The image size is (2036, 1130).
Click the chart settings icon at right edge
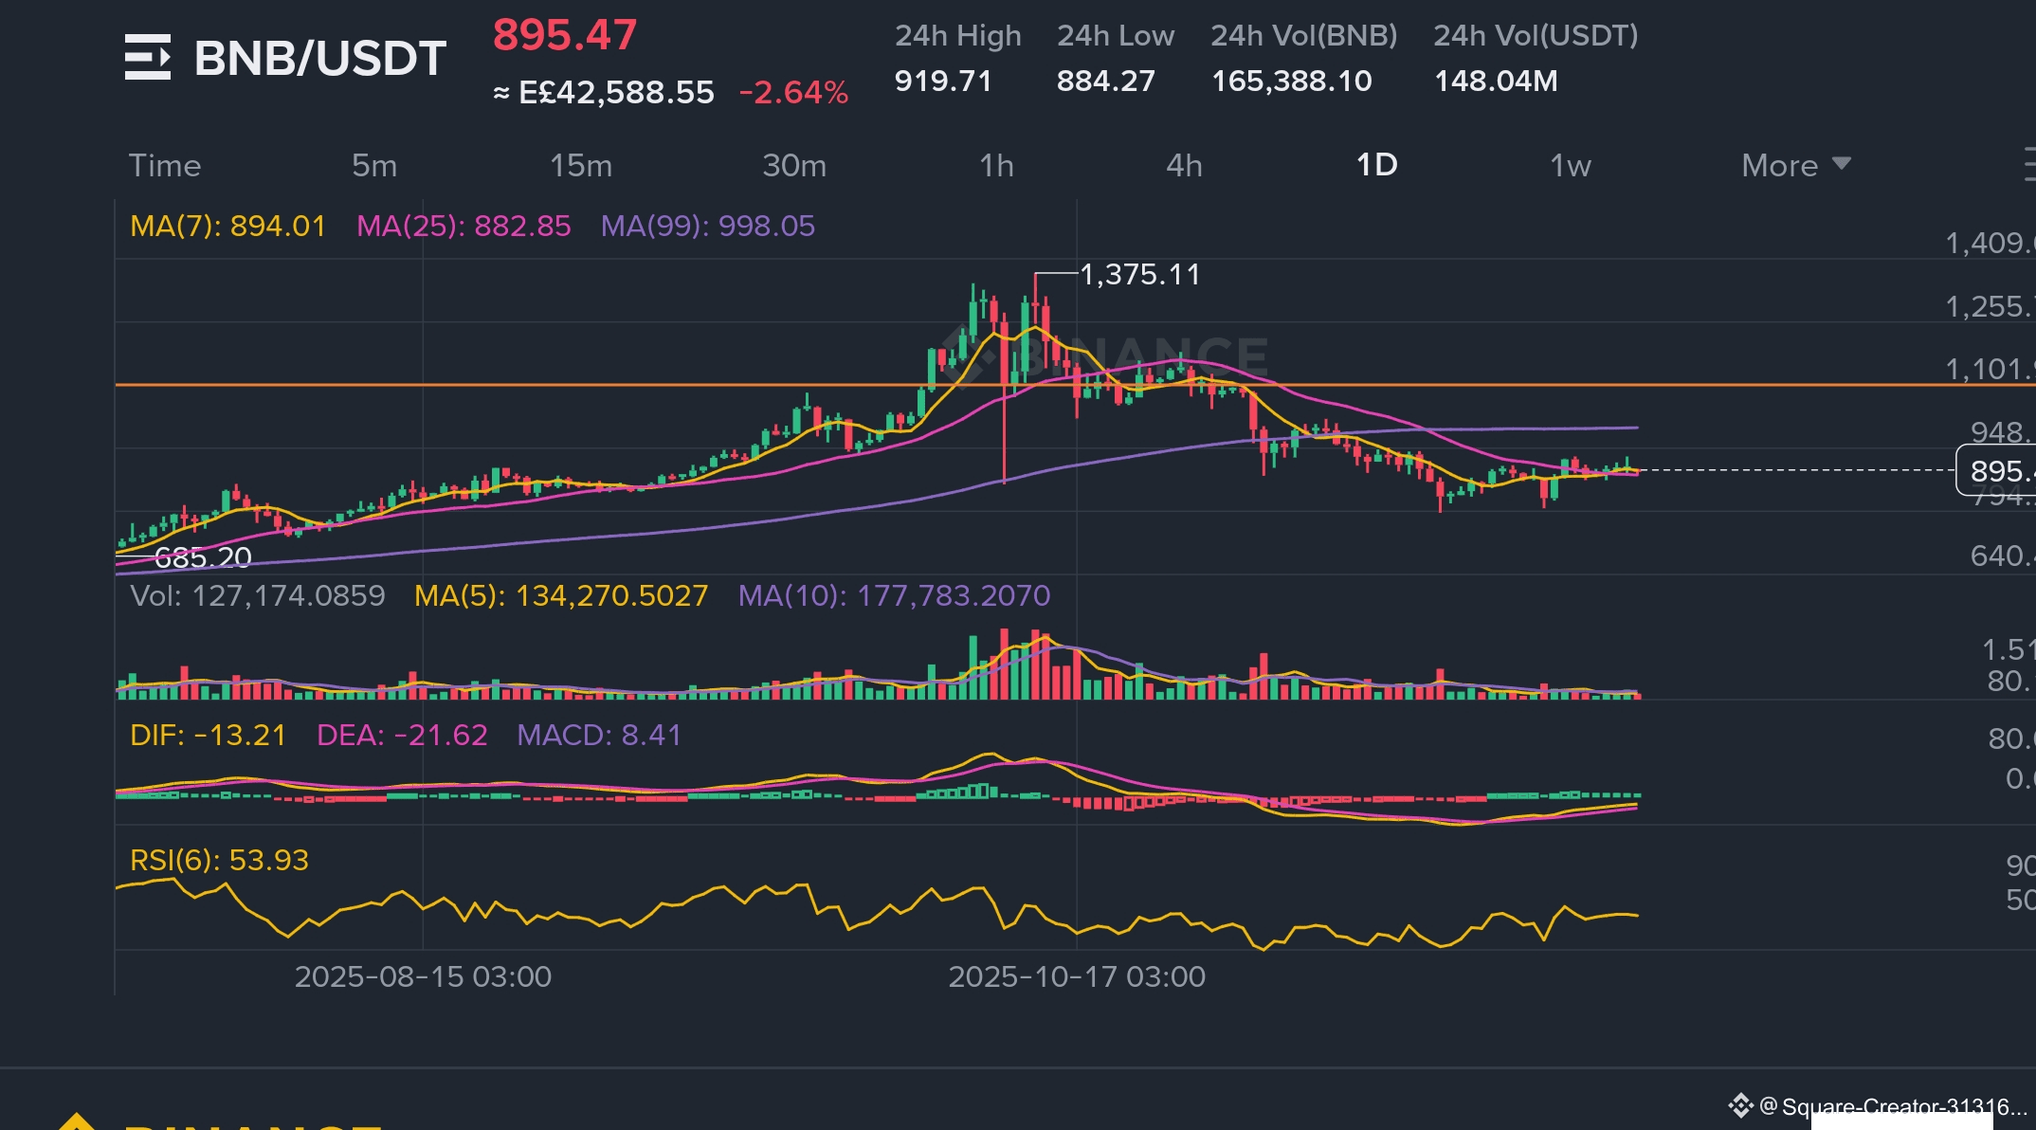2028,164
